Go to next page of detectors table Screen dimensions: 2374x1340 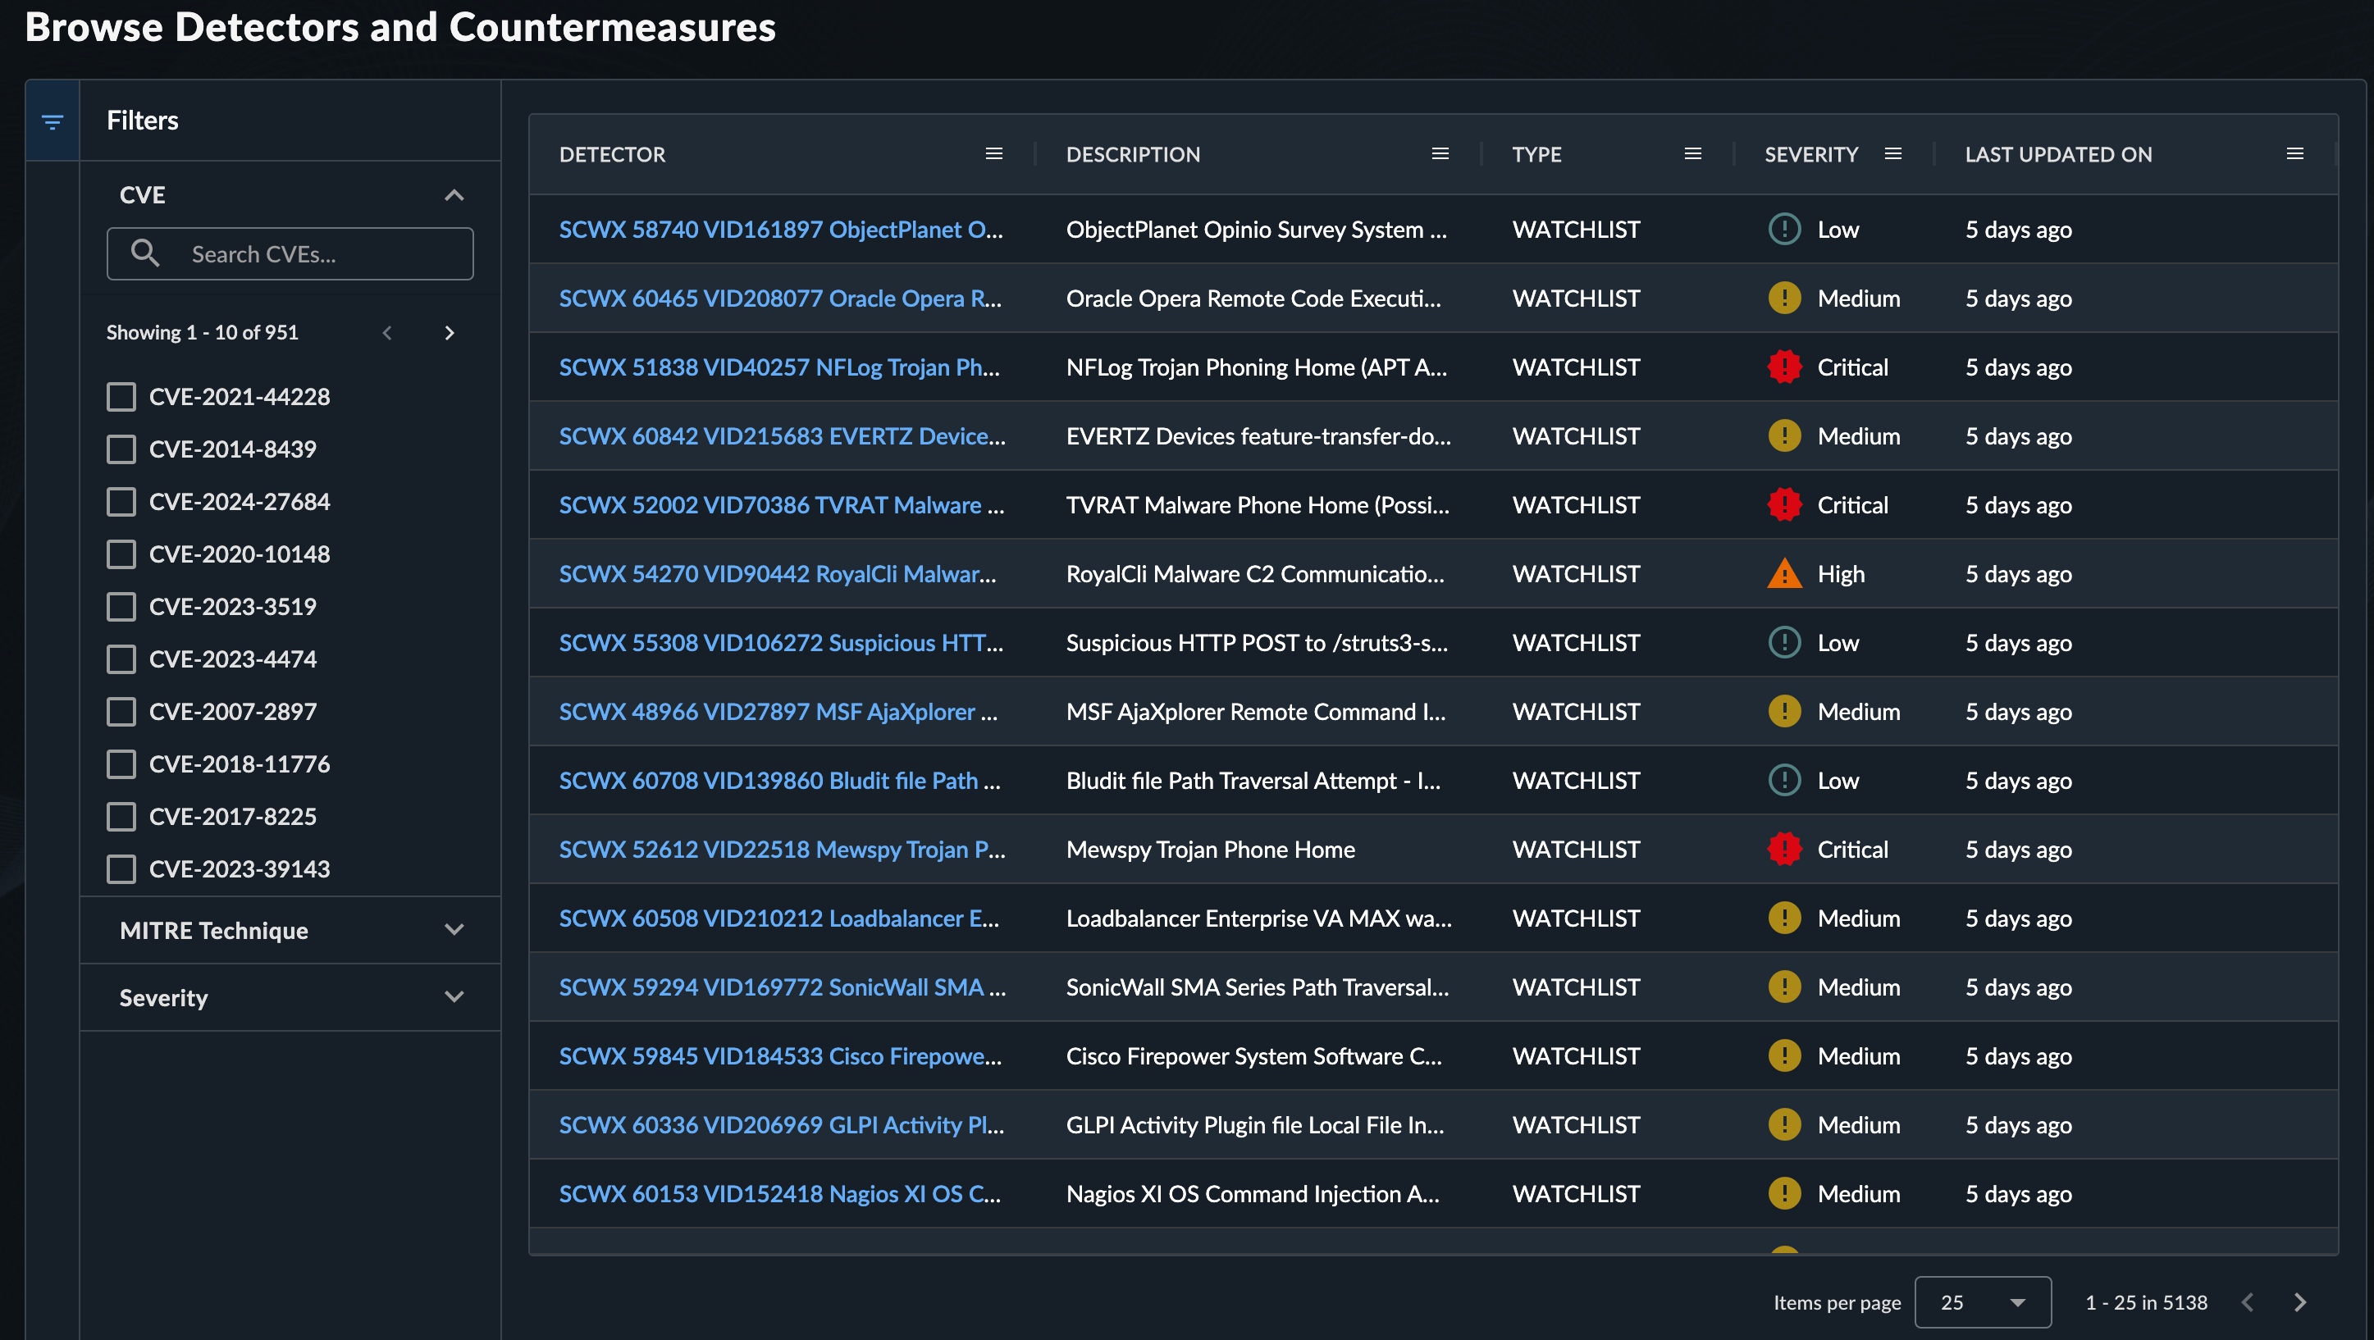2299,1302
